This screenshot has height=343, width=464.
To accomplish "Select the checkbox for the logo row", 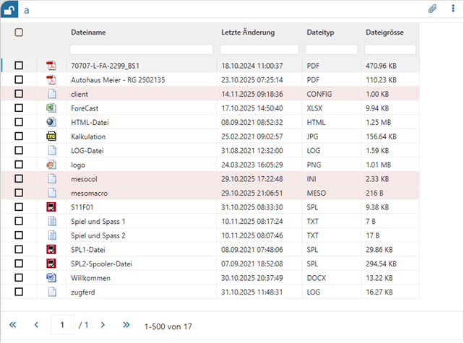I will (19, 164).
